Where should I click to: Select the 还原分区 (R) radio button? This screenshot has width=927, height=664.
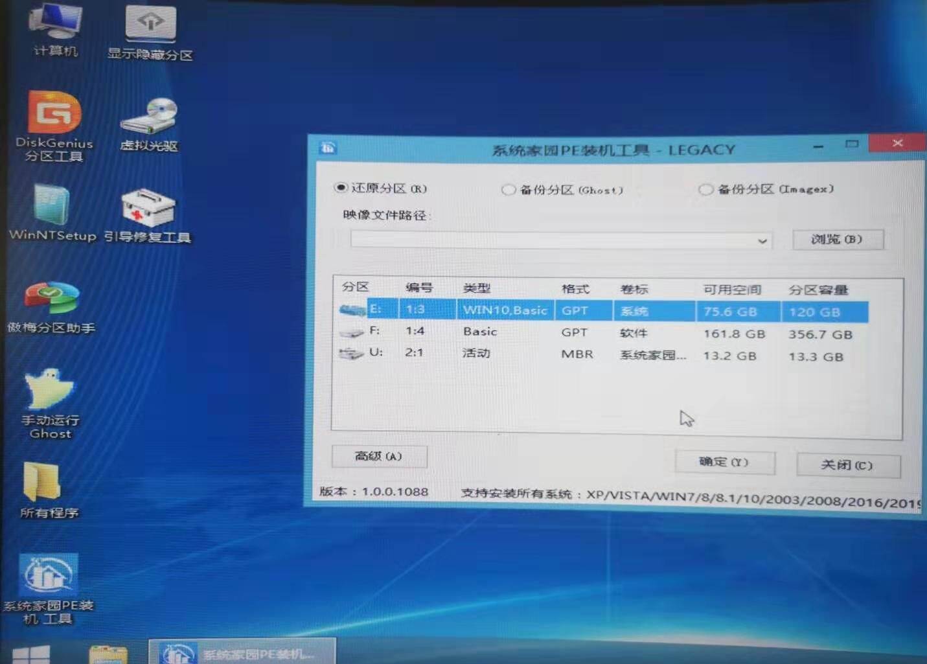pos(341,188)
